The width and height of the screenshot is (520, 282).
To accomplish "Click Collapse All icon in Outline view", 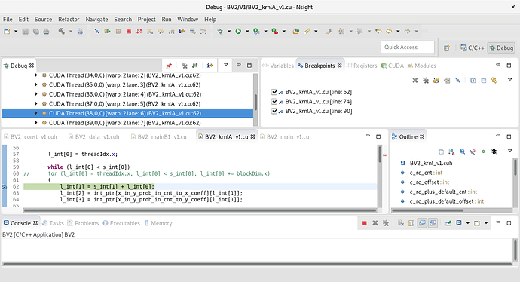I will click(x=441, y=152).
